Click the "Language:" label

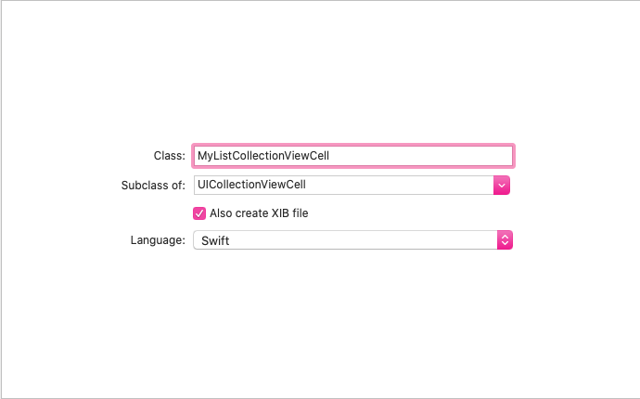click(158, 240)
